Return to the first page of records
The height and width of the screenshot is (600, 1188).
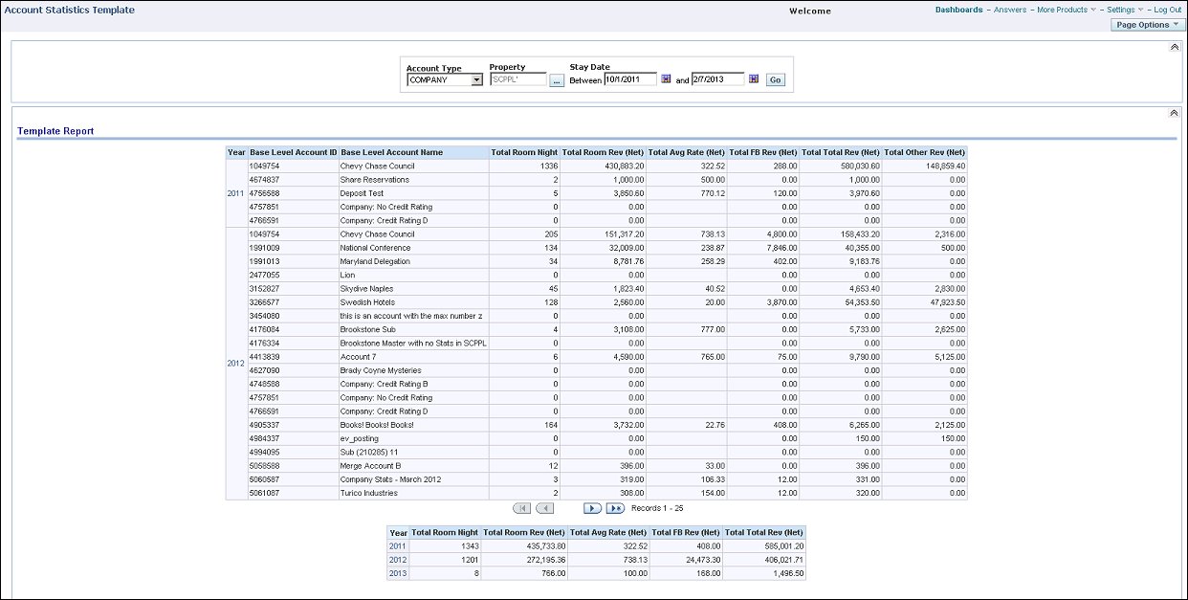pos(522,507)
